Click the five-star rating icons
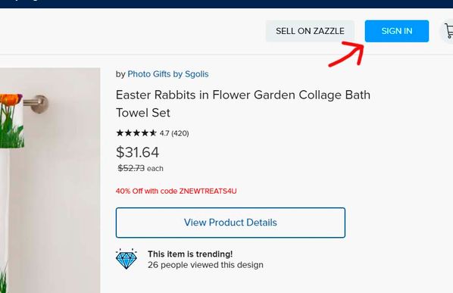 coord(136,133)
